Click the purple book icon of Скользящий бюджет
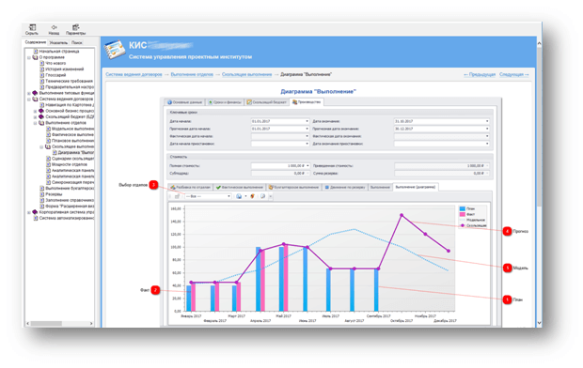 click(x=41, y=116)
